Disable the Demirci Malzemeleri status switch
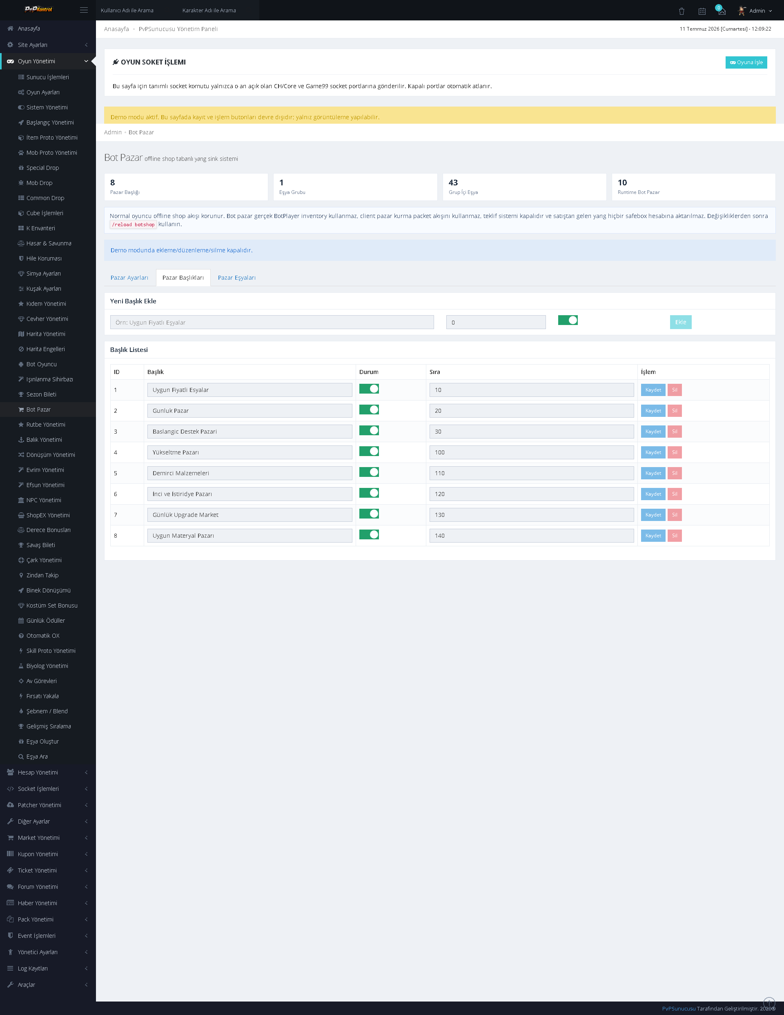Screen dimensions: 784x1015 [369, 472]
